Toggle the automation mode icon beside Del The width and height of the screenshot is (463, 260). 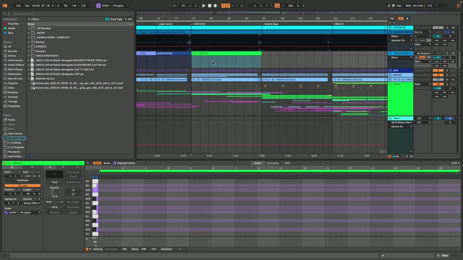click(x=401, y=18)
